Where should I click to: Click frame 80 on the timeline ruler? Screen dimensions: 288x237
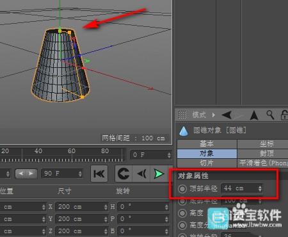coord(105,151)
